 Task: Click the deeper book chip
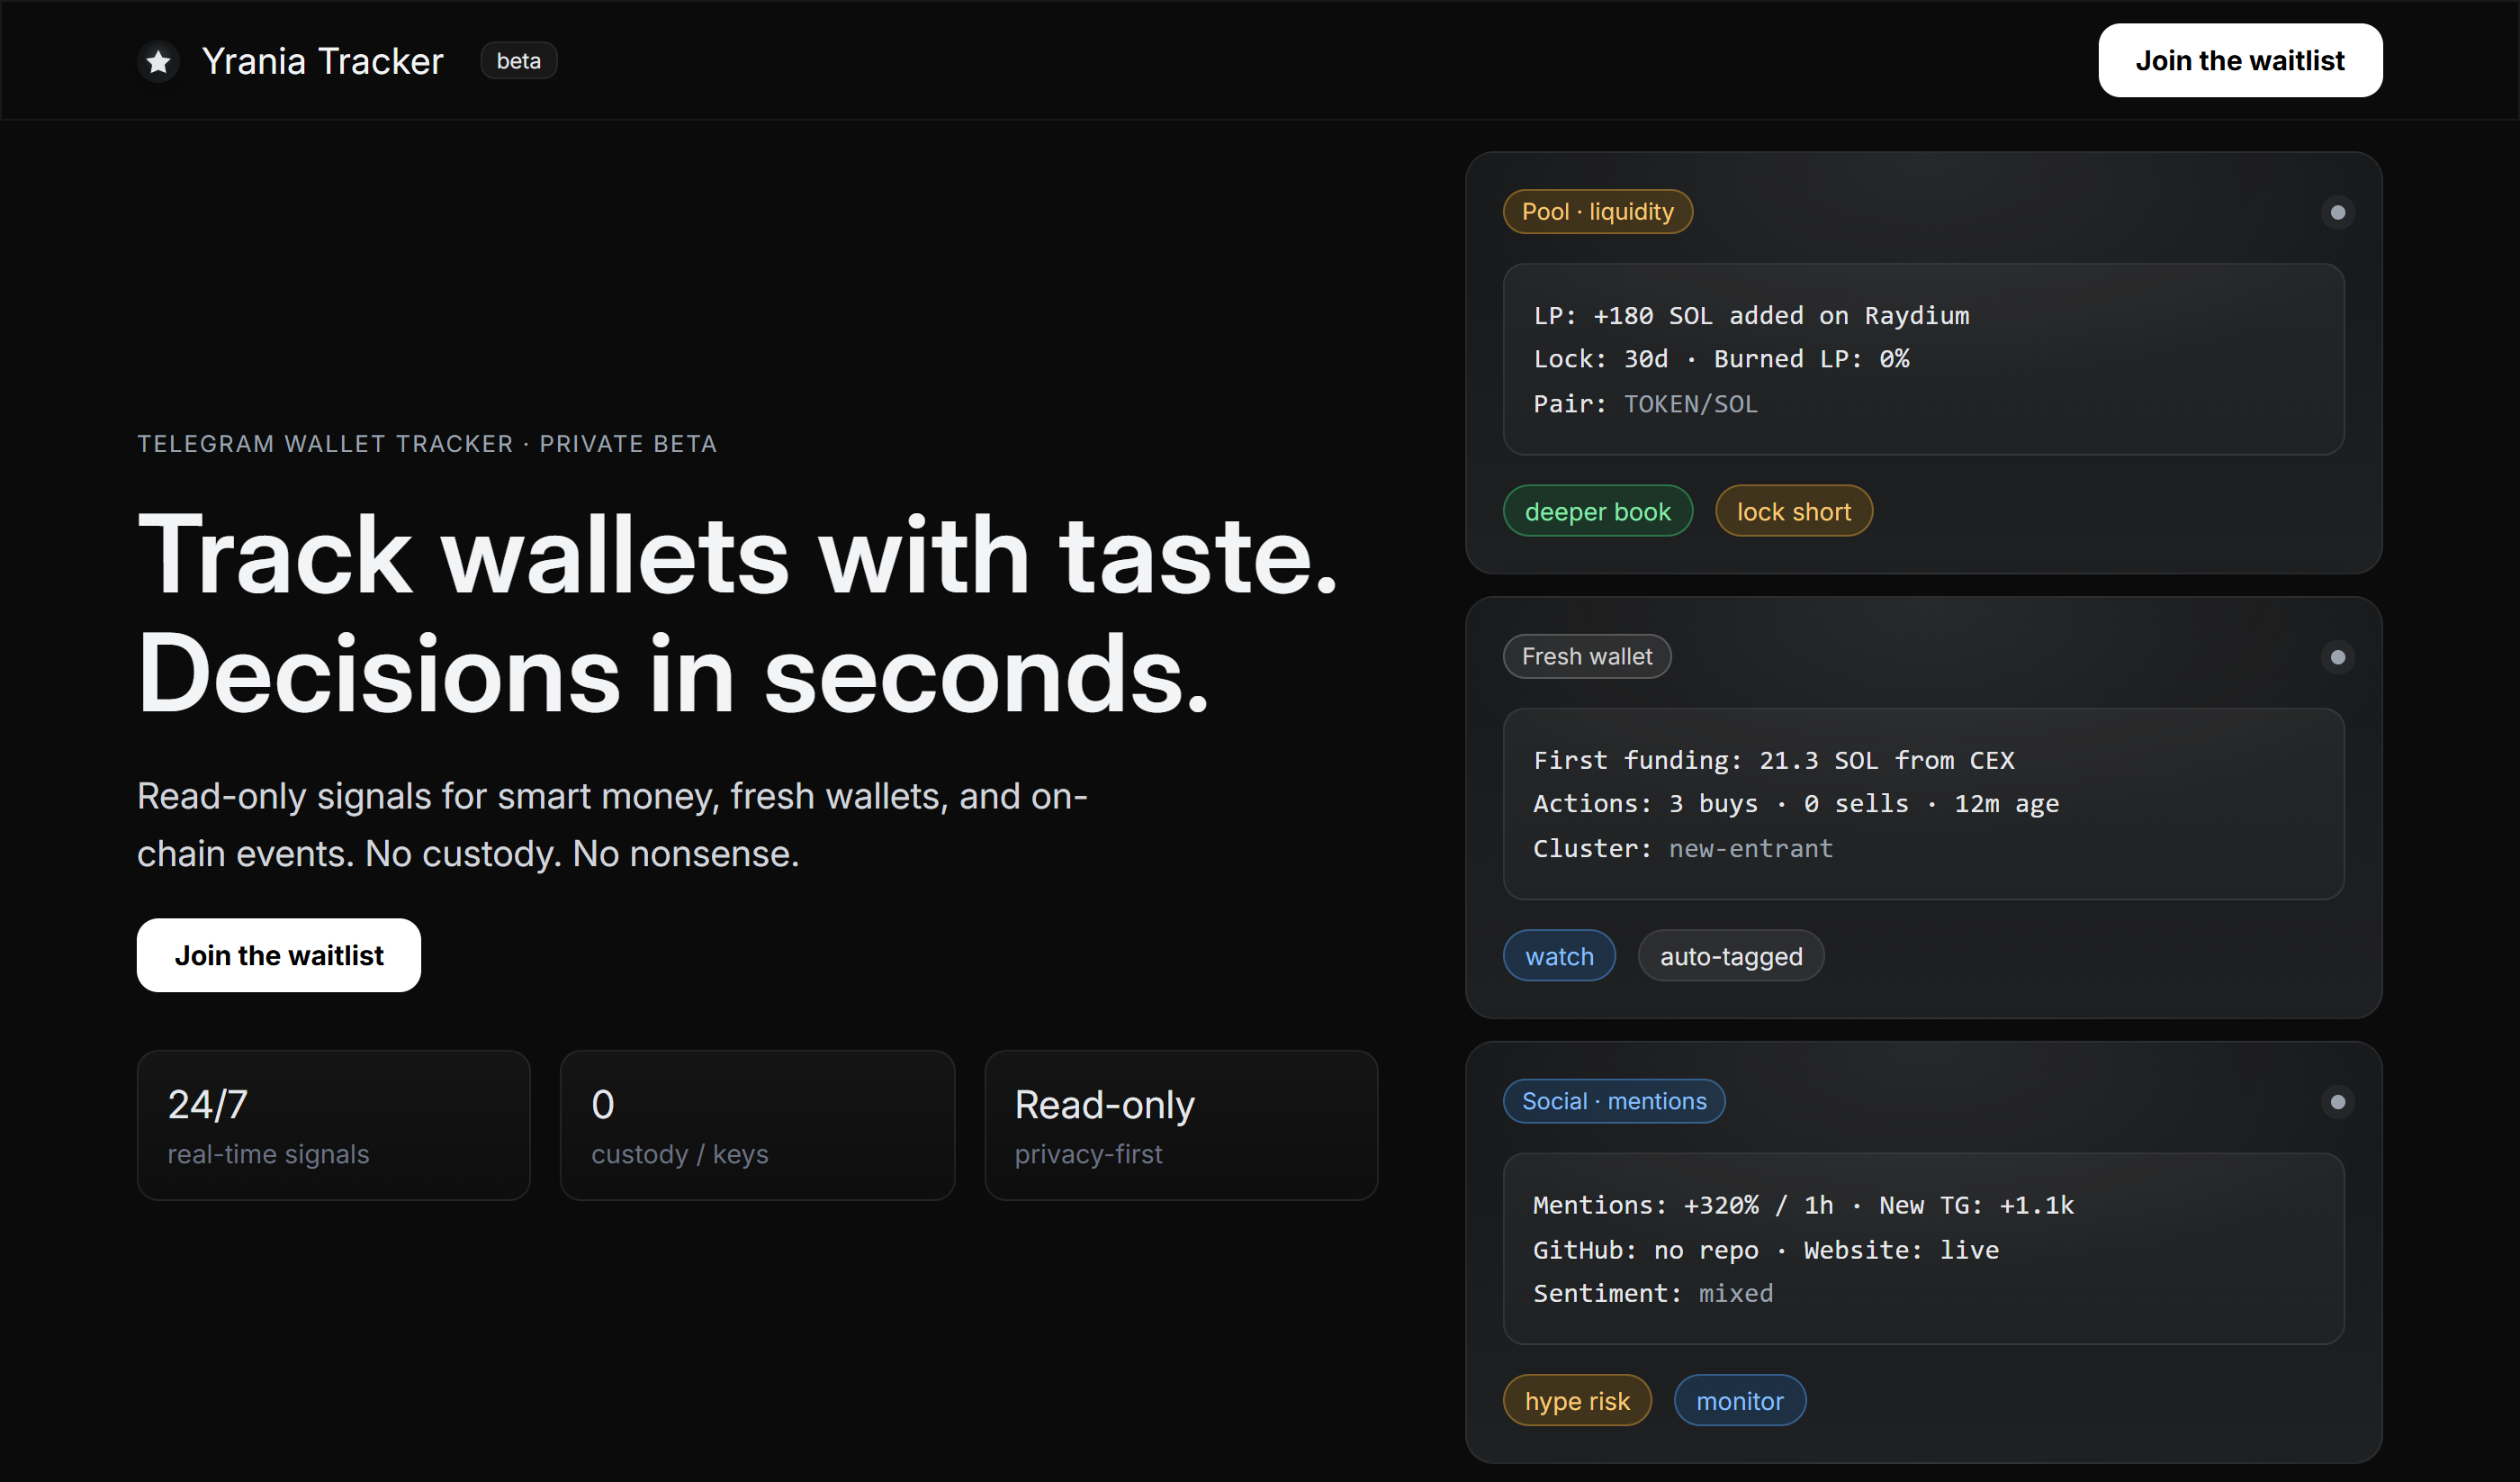[x=1597, y=511]
